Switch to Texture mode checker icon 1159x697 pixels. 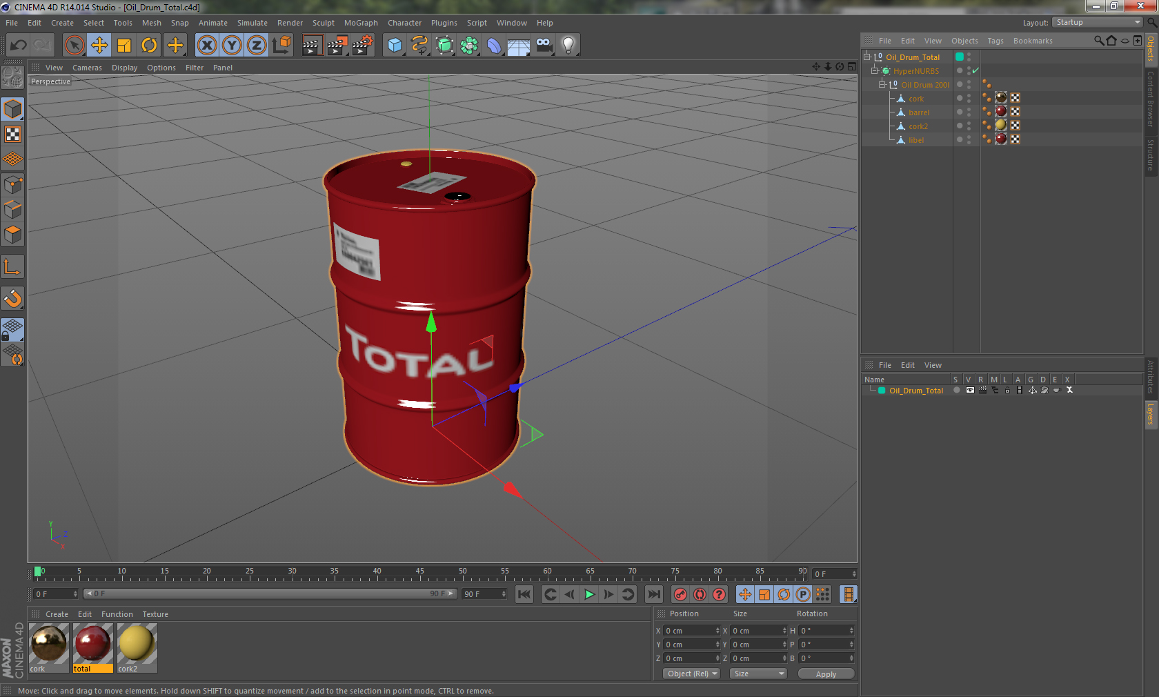pyautogui.click(x=12, y=134)
